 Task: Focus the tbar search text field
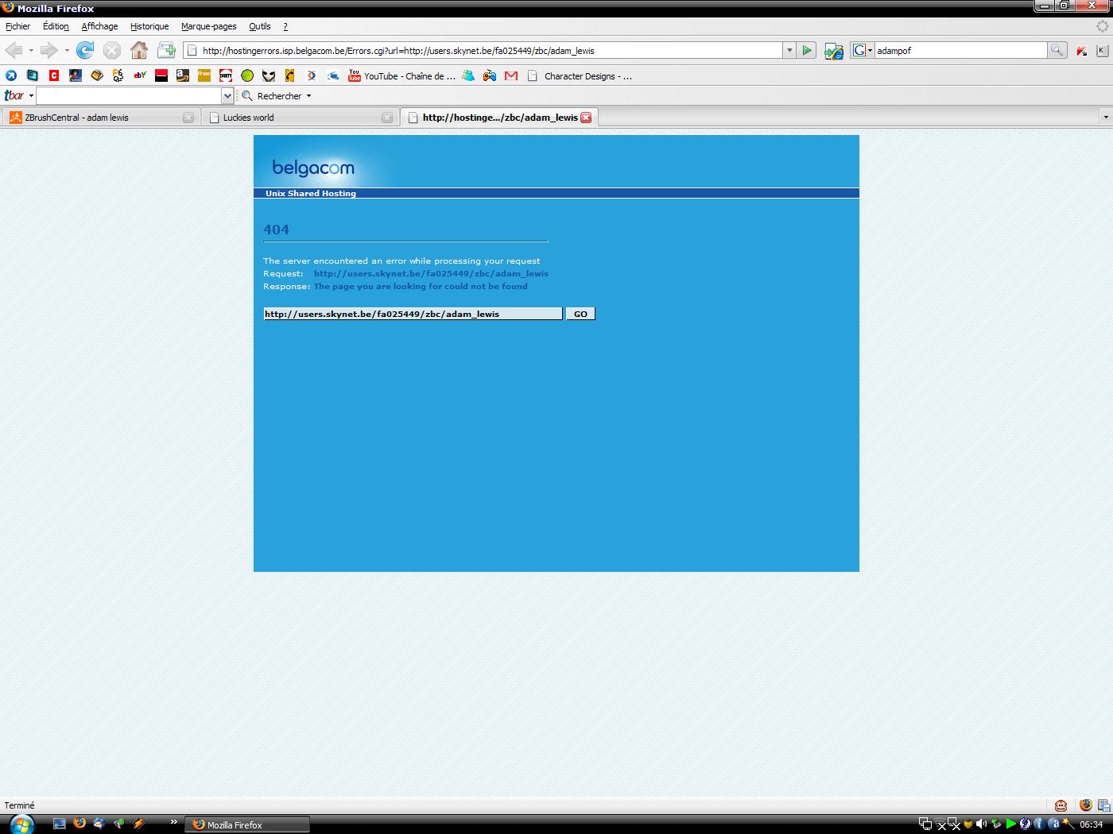coord(129,96)
